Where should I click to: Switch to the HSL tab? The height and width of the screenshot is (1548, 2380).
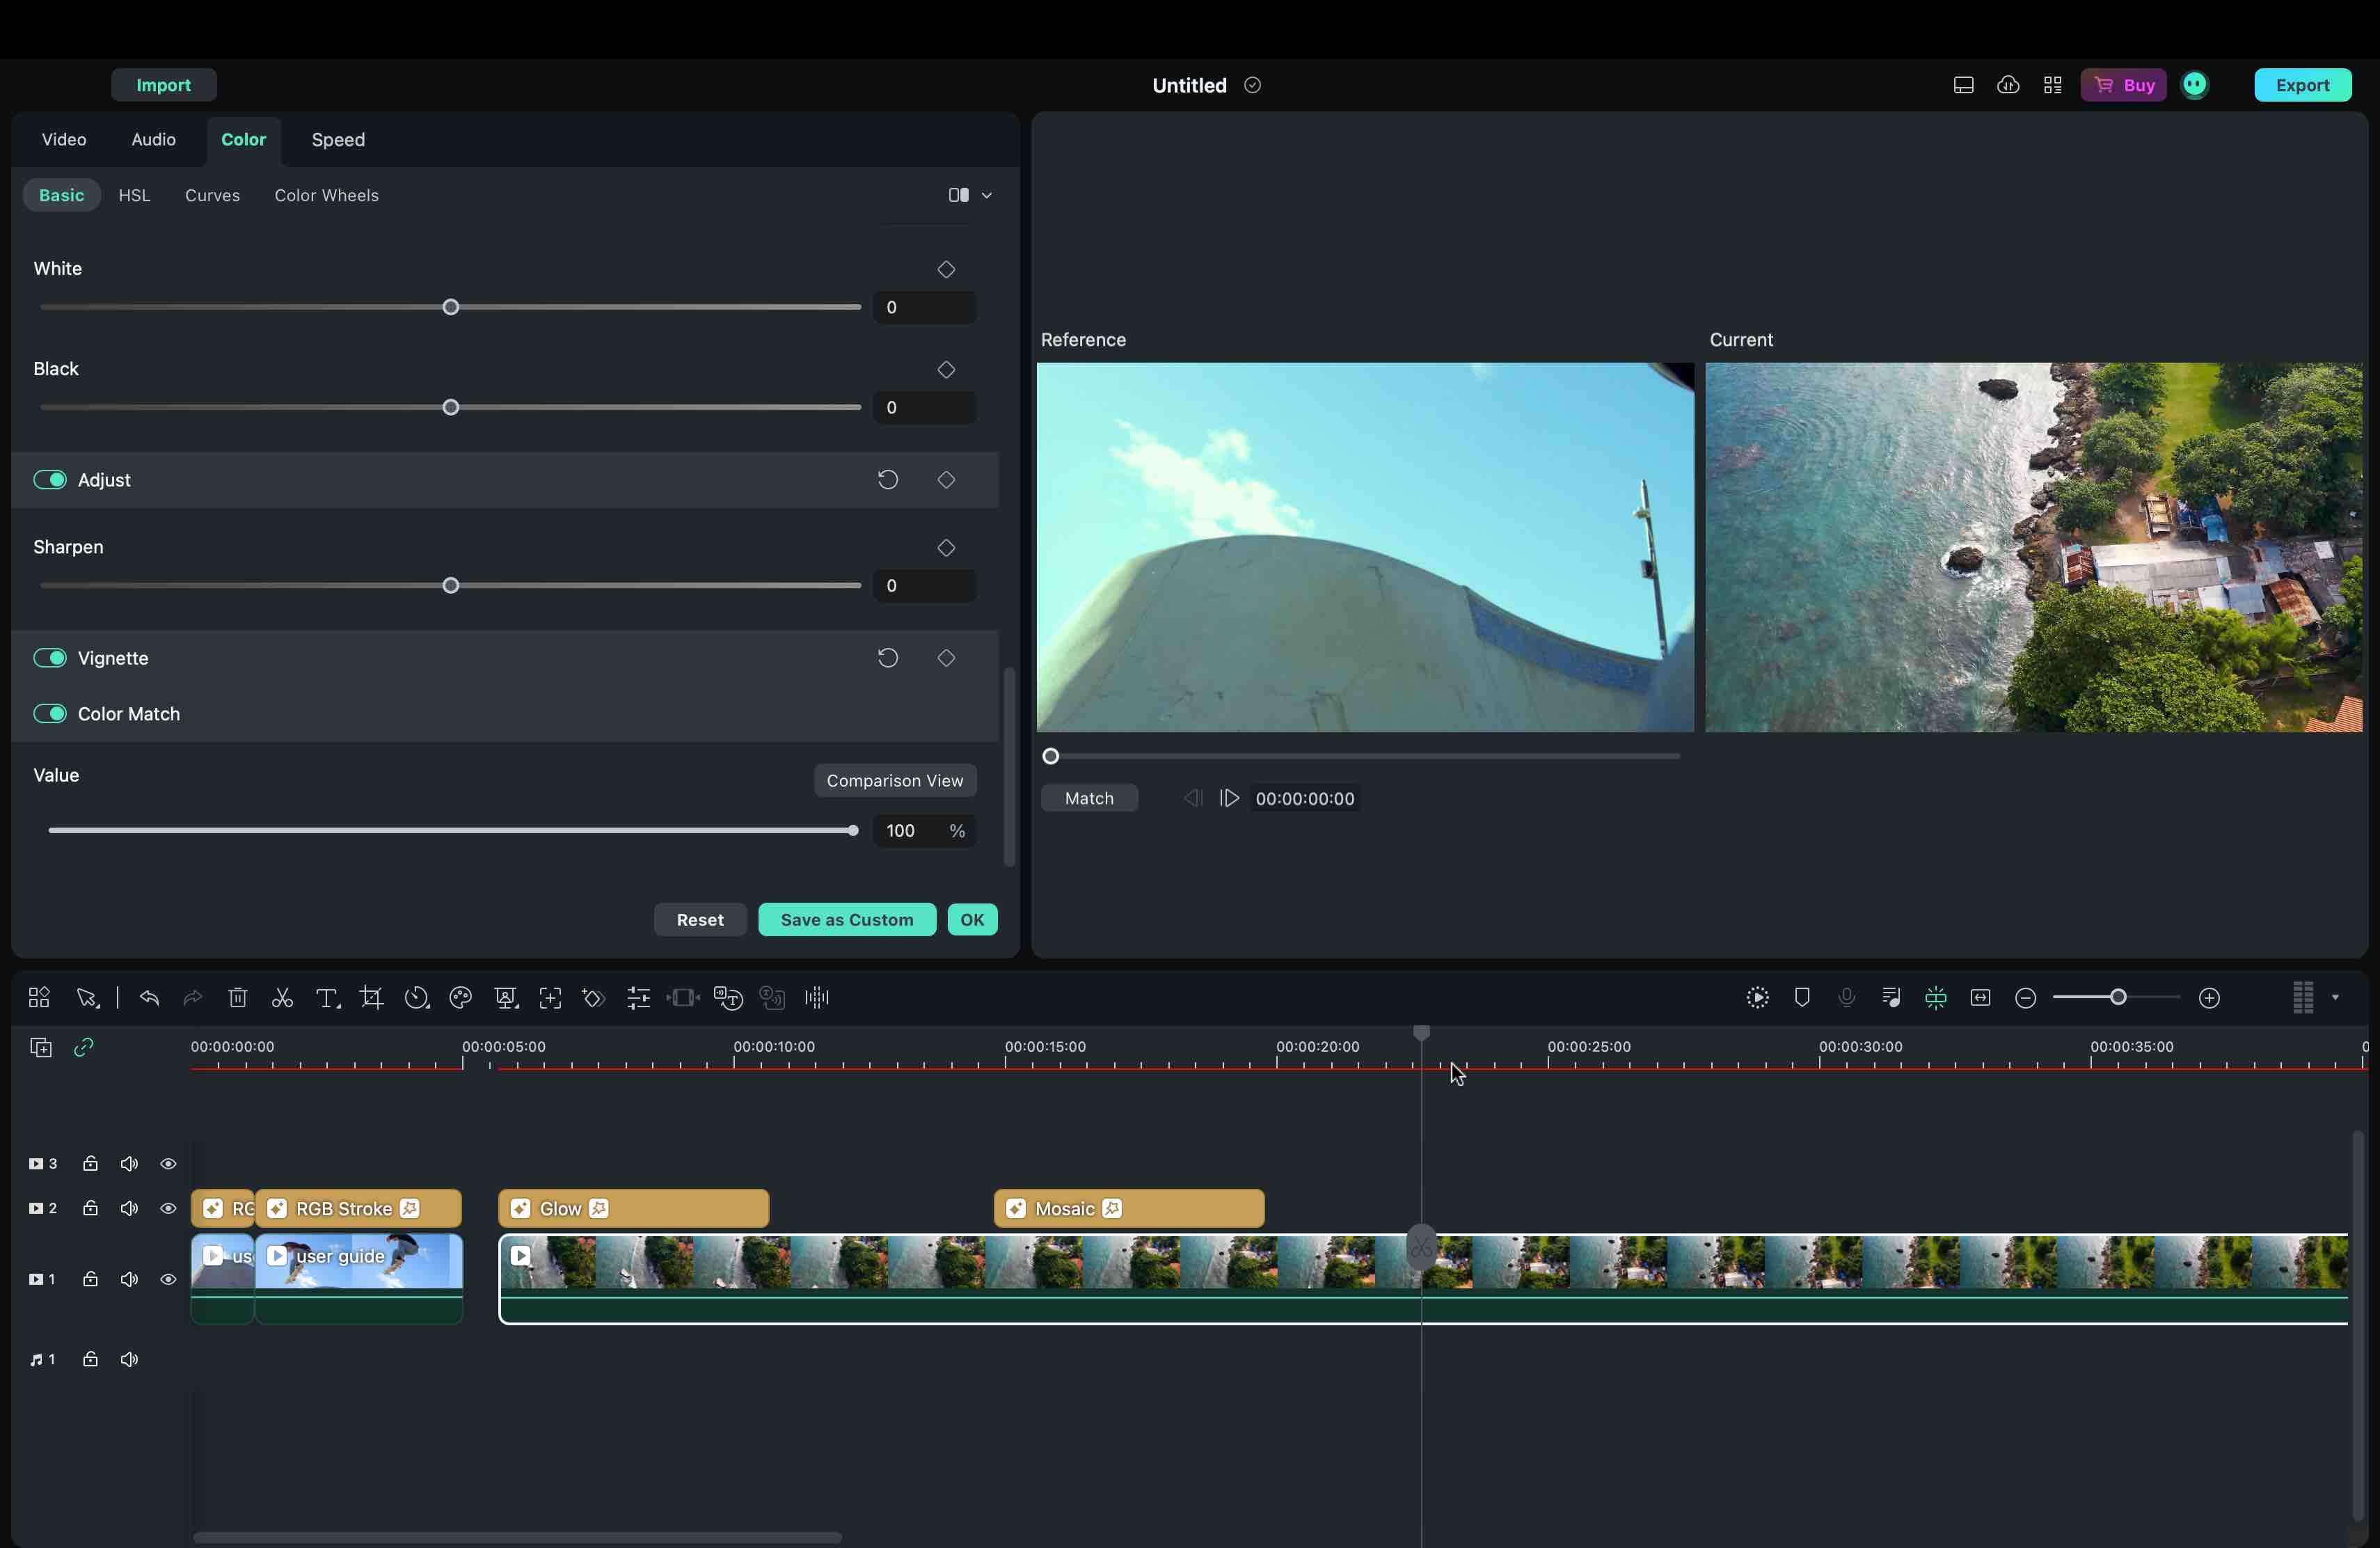click(x=134, y=195)
